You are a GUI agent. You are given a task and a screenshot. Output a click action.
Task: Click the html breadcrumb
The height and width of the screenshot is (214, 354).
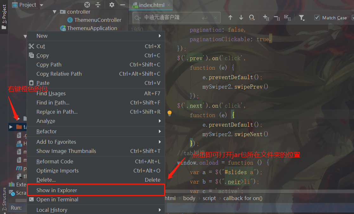tap(170, 198)
